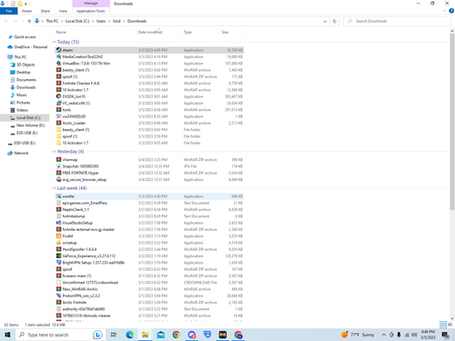Open the Quick Access Toolbar customize dropdown
The width and height of the screenshot is (455, 341).
pos(25,4)
